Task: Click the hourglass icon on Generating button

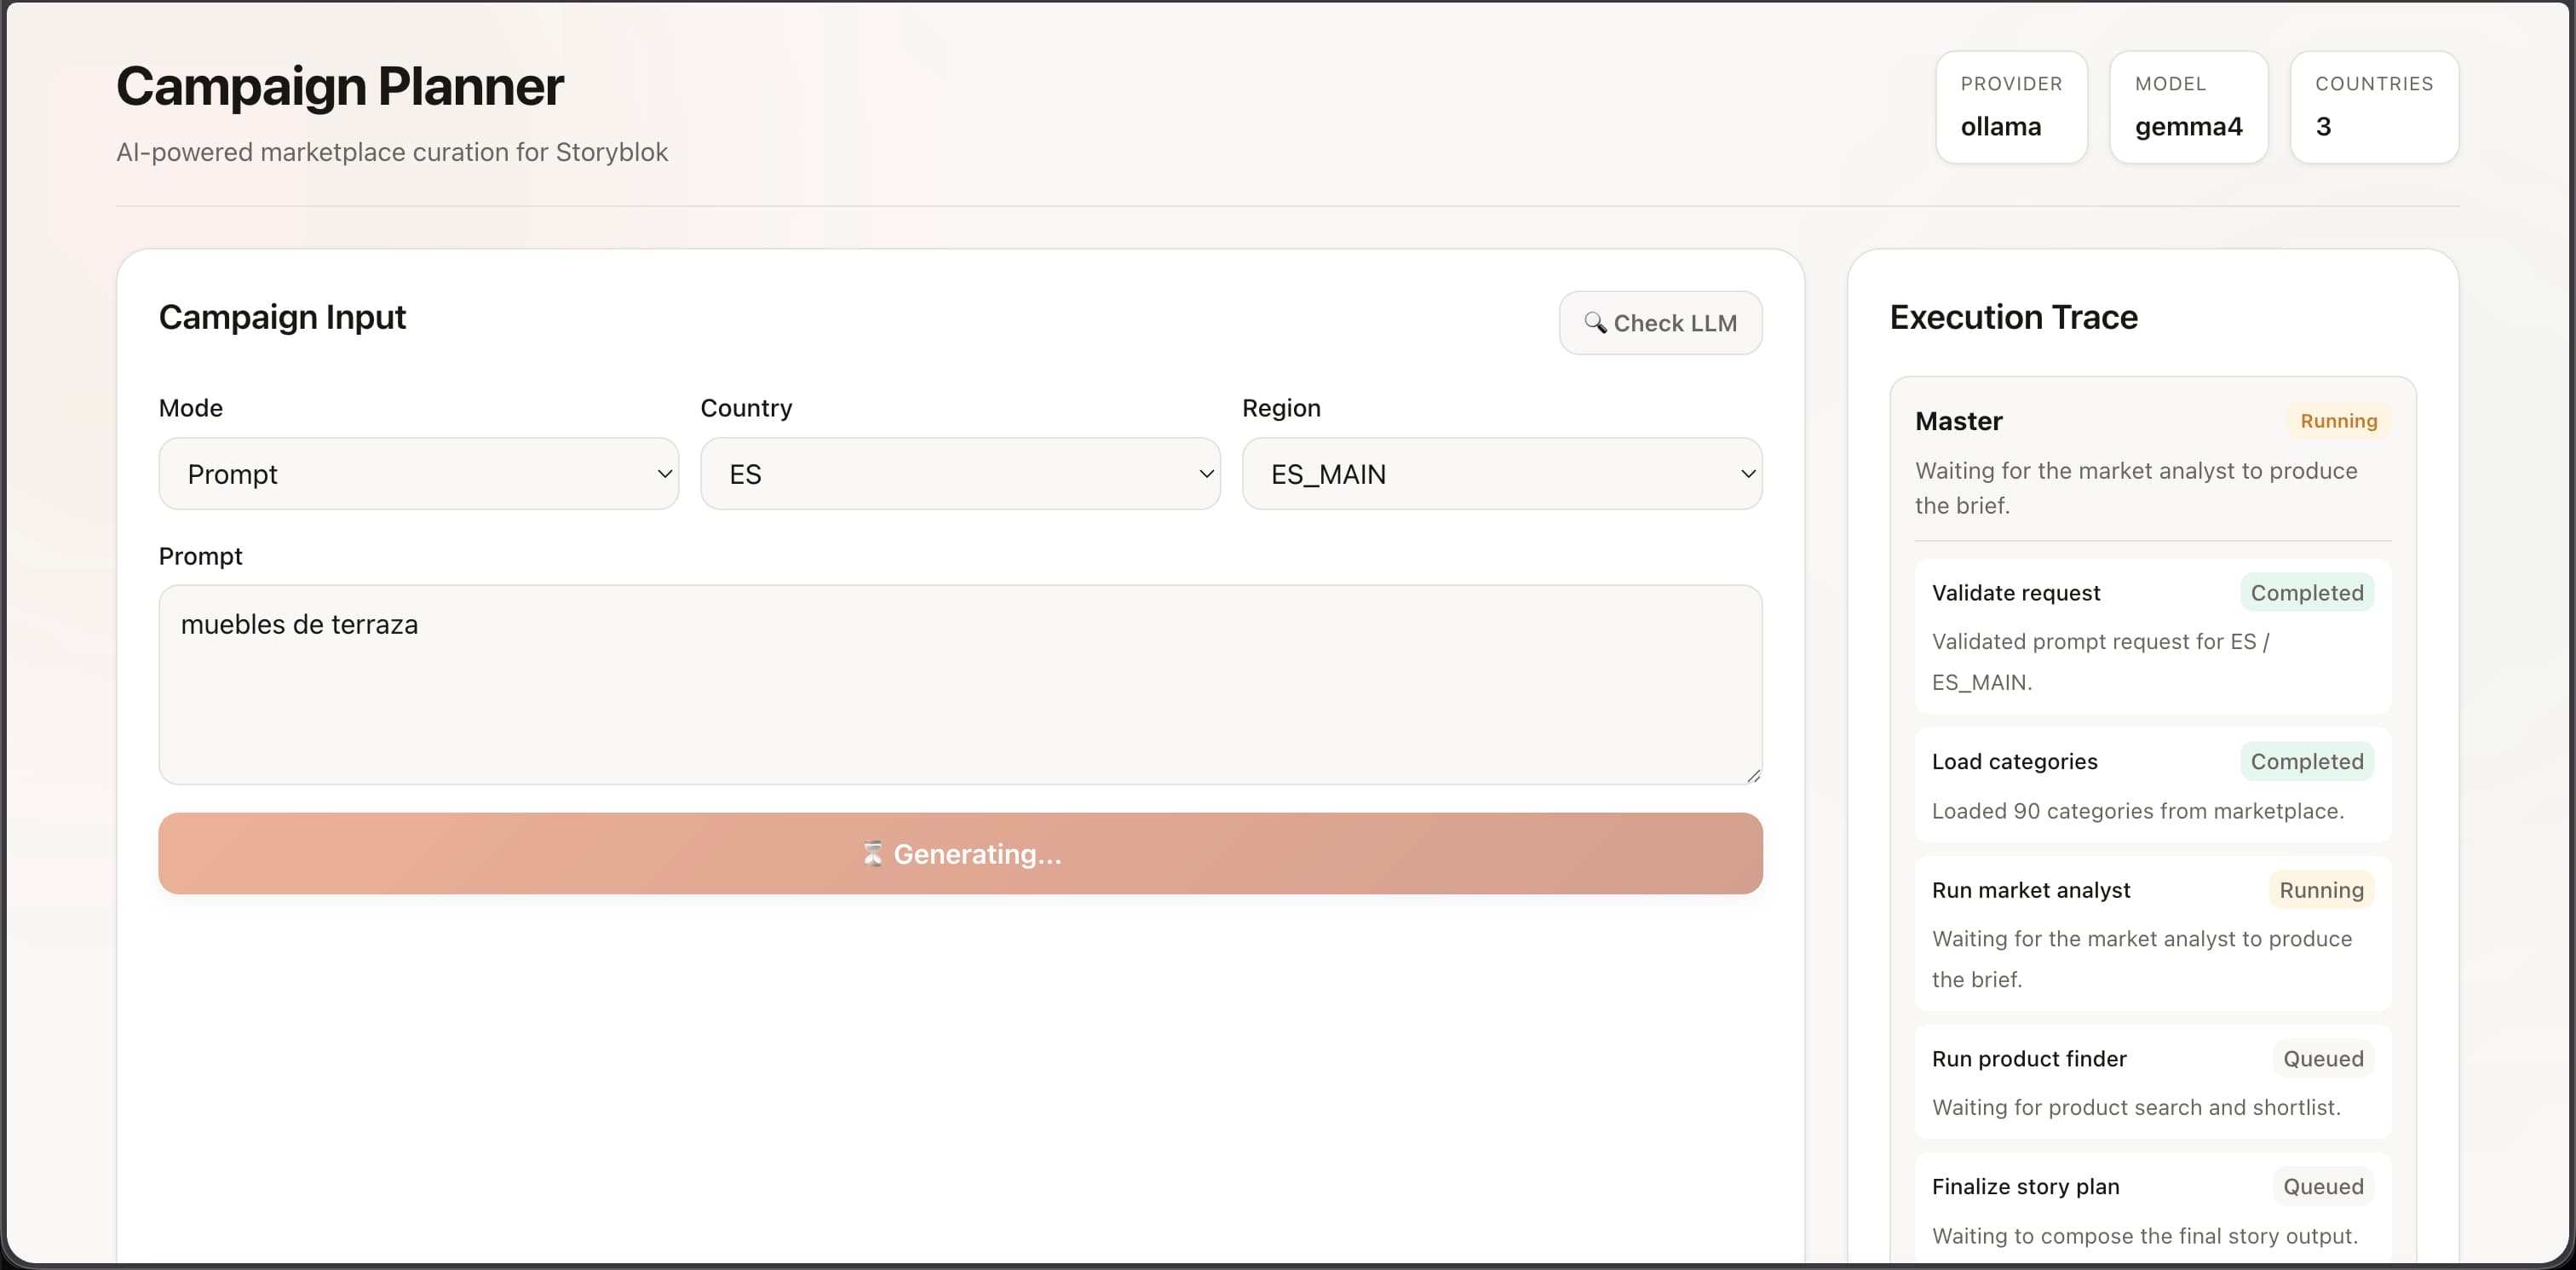Action: (x=873, y=854)
